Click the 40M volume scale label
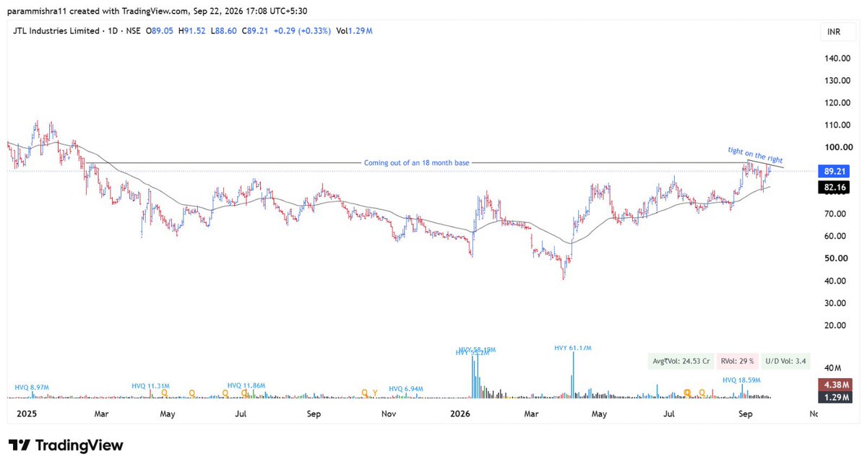The height and width of the screenshot is (467, 867). click(x=834, y=369)
